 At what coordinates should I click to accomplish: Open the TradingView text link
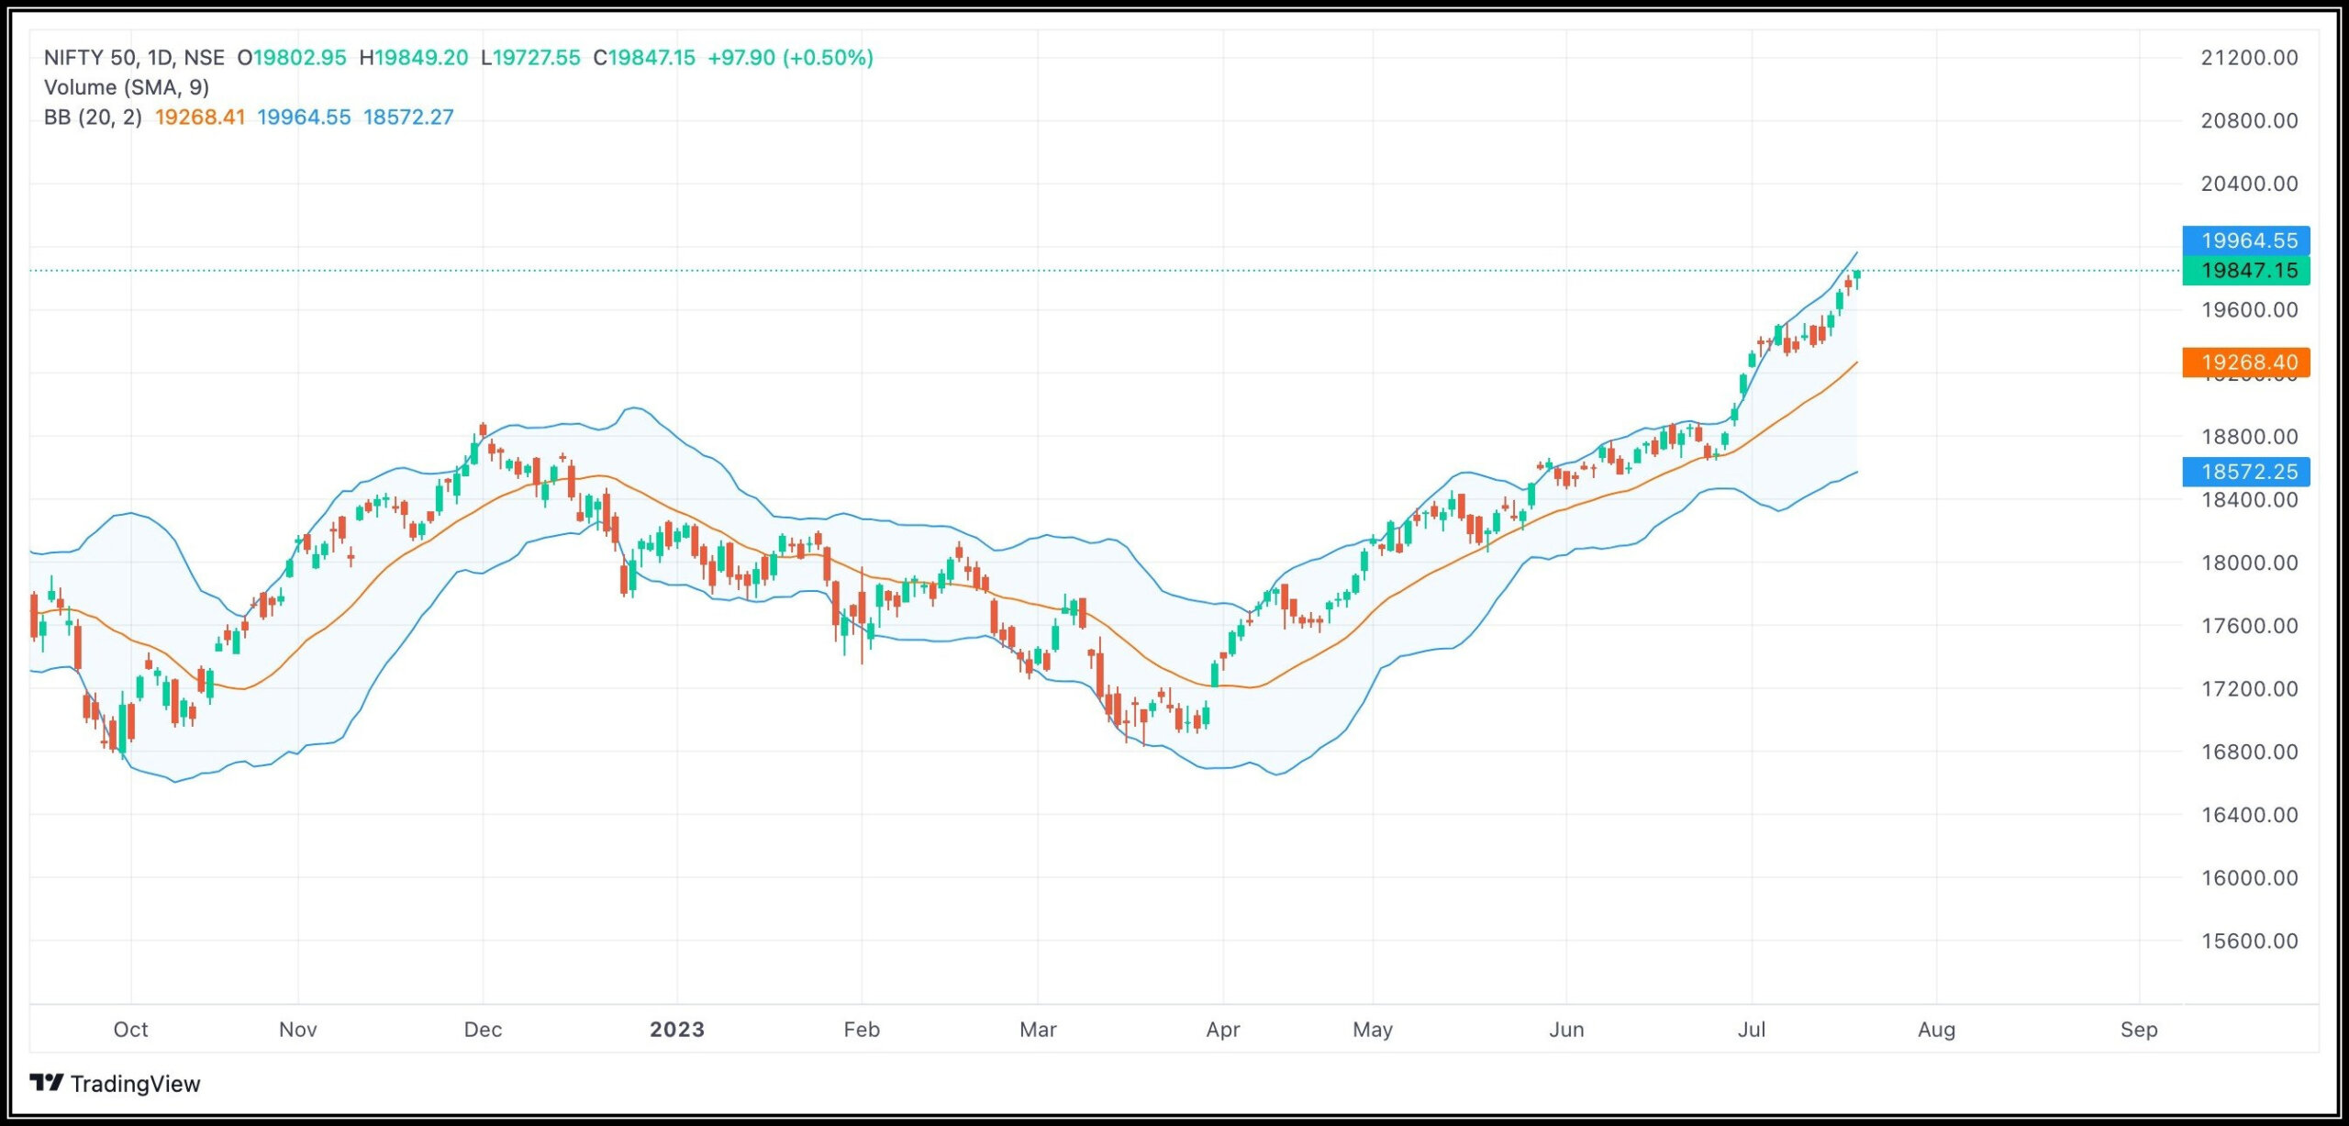(x=135, y=1084)
